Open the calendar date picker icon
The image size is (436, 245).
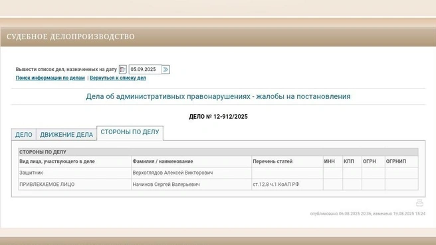pyautogui.click(x=122, y=69)
